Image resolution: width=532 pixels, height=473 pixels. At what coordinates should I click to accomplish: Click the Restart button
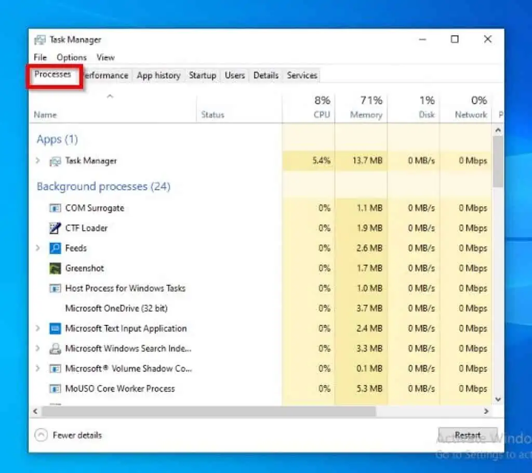point(468,435)
